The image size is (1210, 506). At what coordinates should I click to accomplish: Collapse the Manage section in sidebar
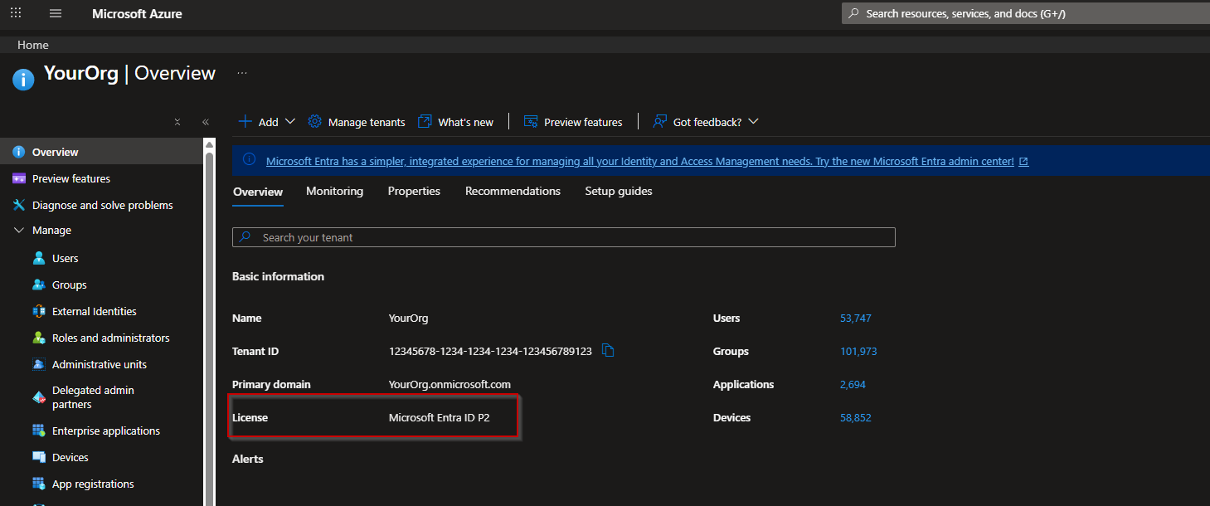19,231
